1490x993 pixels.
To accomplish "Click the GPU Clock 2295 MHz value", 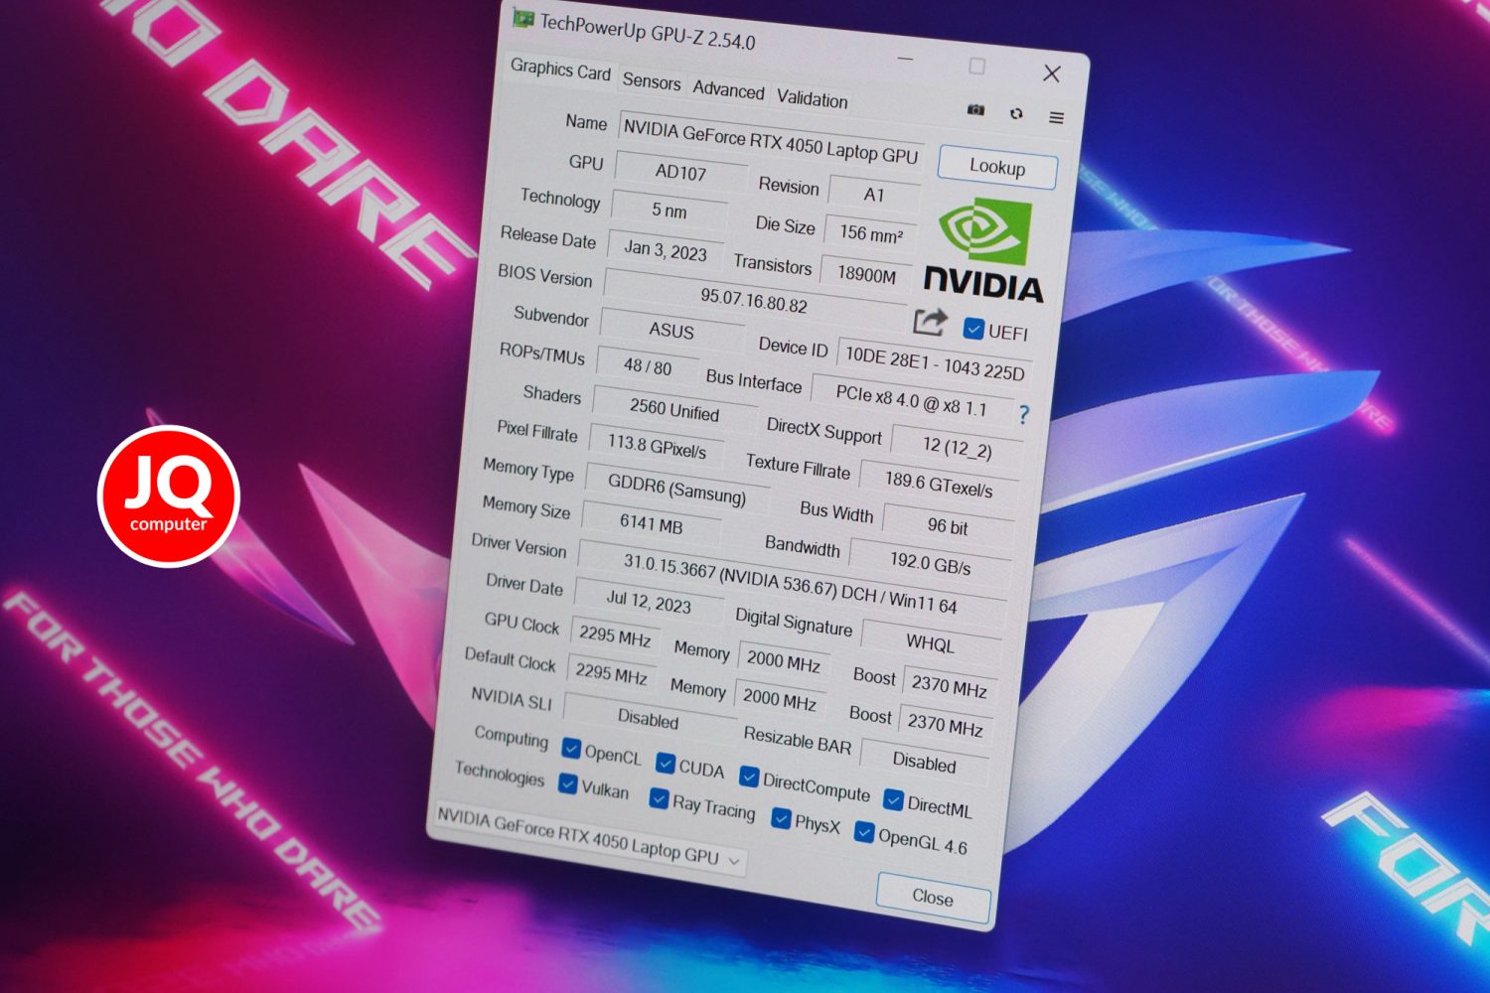I will click(615, 636).
